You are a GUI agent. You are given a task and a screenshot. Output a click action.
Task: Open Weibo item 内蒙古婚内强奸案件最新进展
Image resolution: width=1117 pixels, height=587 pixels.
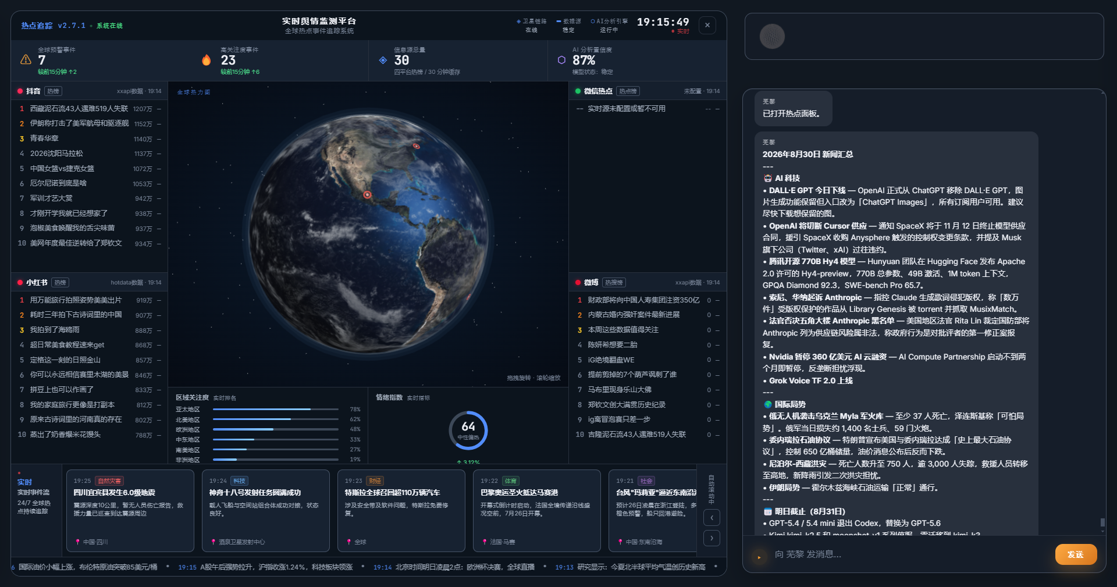647,315
